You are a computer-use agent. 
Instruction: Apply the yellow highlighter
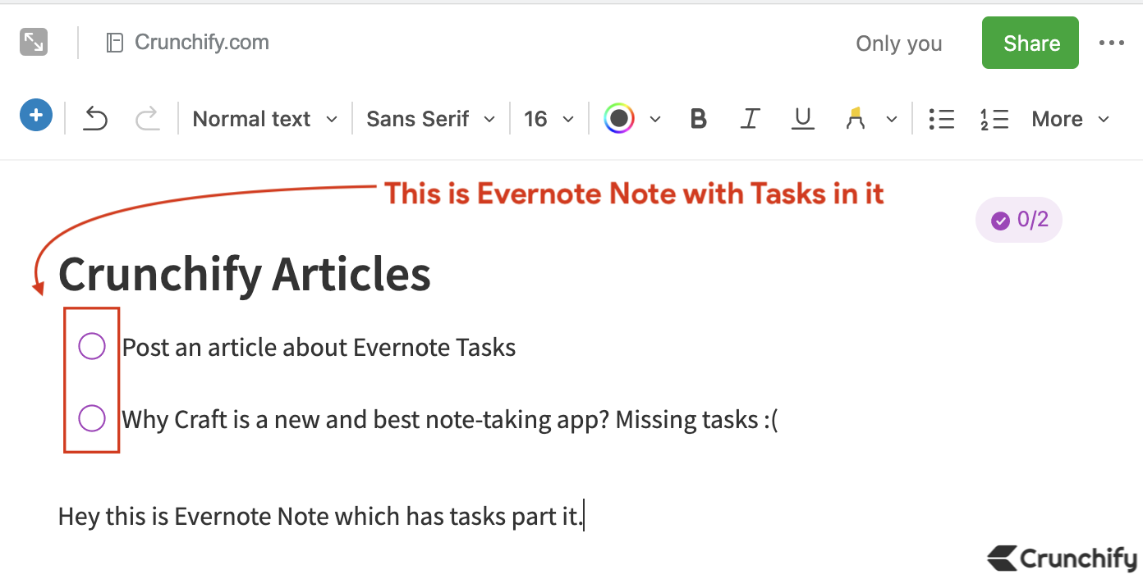tap(856, 119)
